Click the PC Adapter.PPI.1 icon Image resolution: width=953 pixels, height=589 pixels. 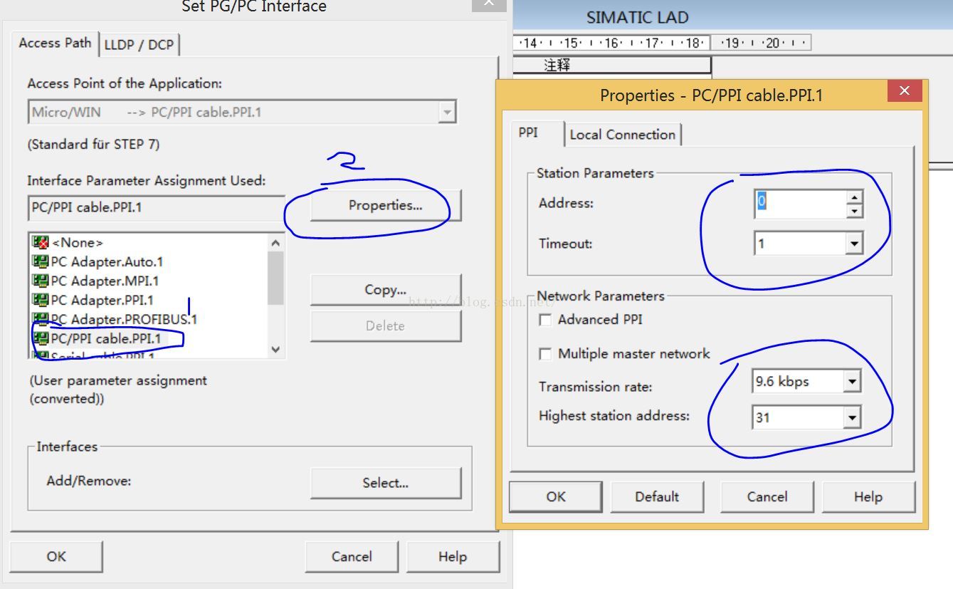click(40, 300)
